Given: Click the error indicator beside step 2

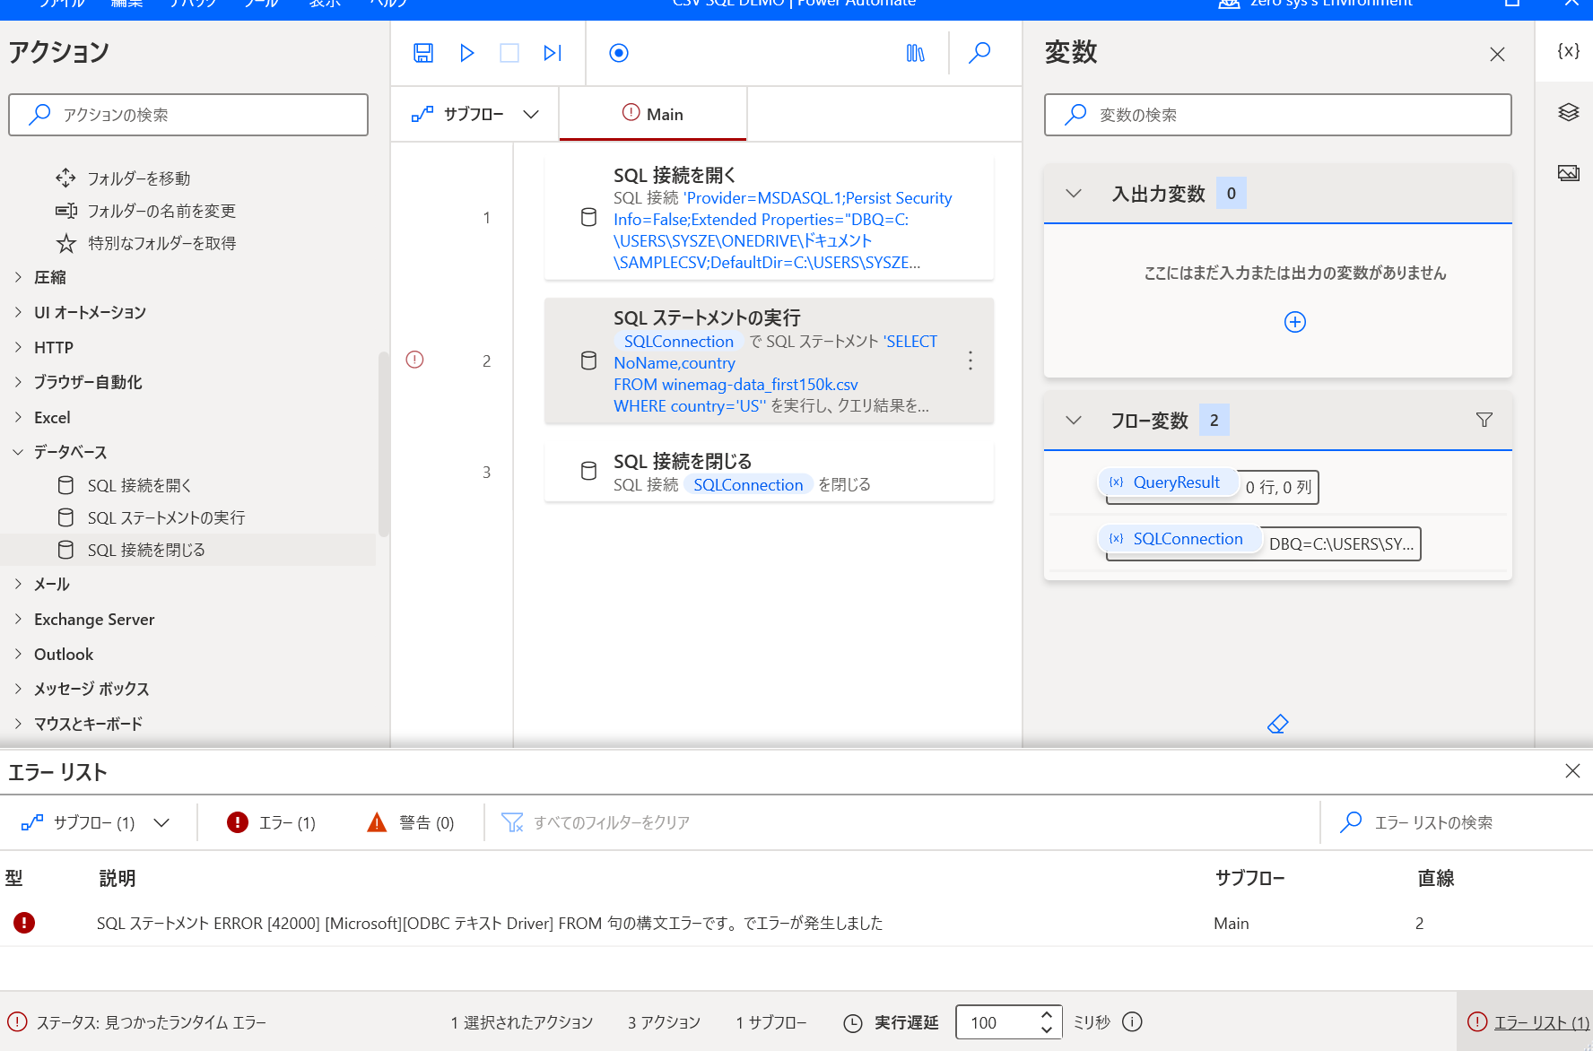Looking at the screenshot, I should point(414,360).
